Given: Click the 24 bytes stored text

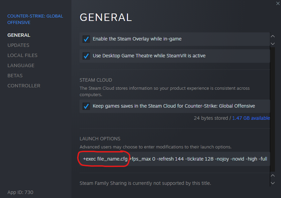Looking at the screenshot, I should pyautogui.click(x=211, y=118).
